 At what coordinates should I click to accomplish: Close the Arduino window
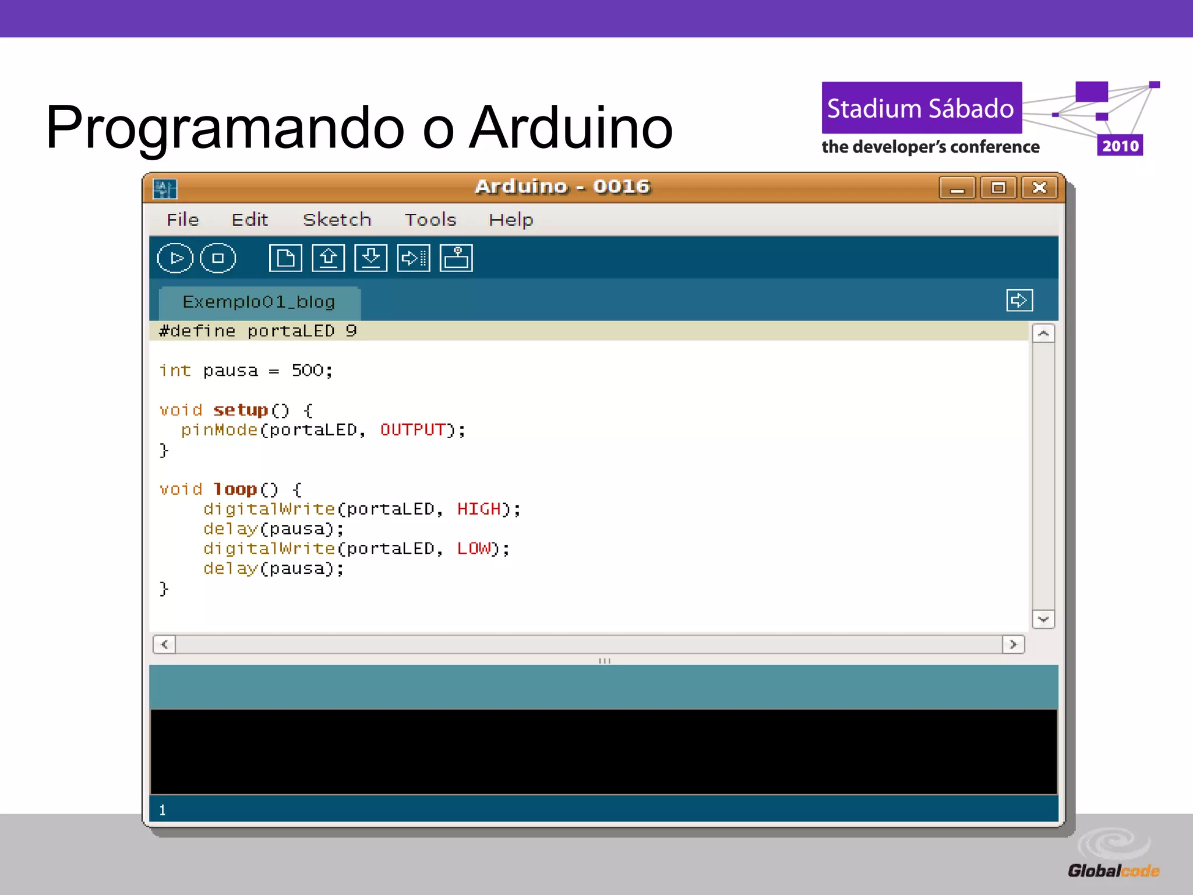click(1040, 188)
